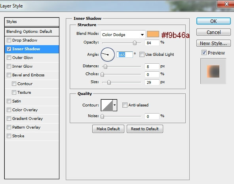Check the Gradient Overlay checkbox
The image size is (234, 184).
click(x=9, y=119)
